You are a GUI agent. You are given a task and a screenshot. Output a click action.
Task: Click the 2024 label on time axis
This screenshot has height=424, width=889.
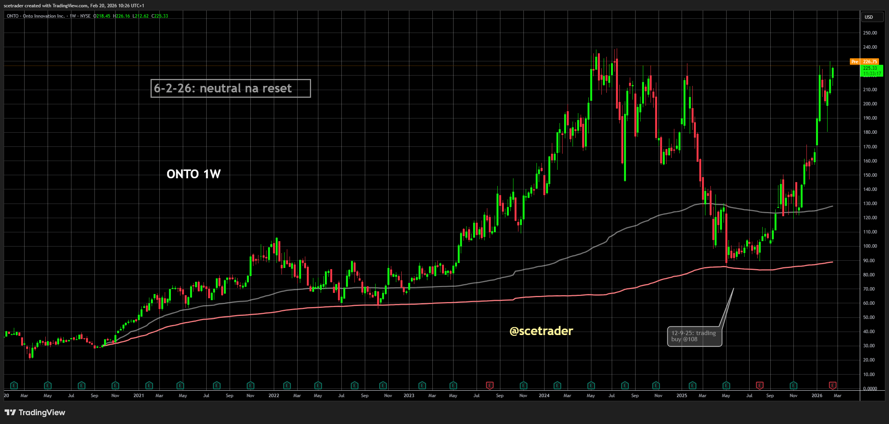(x=544, y=396)
